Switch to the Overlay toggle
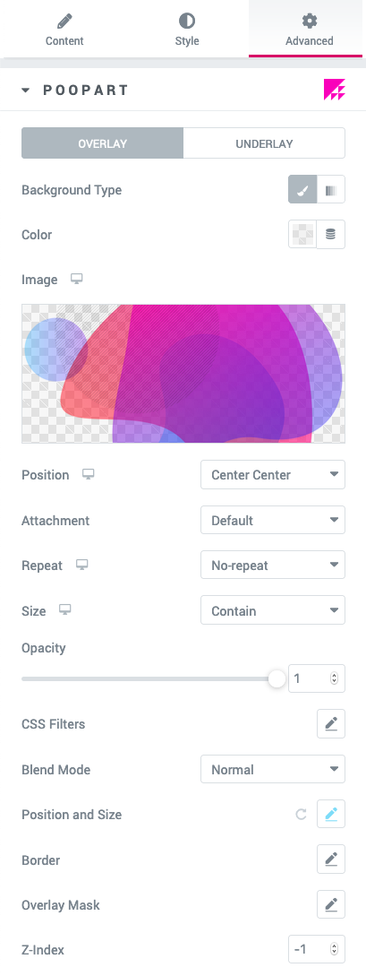 tap(103, 143)
